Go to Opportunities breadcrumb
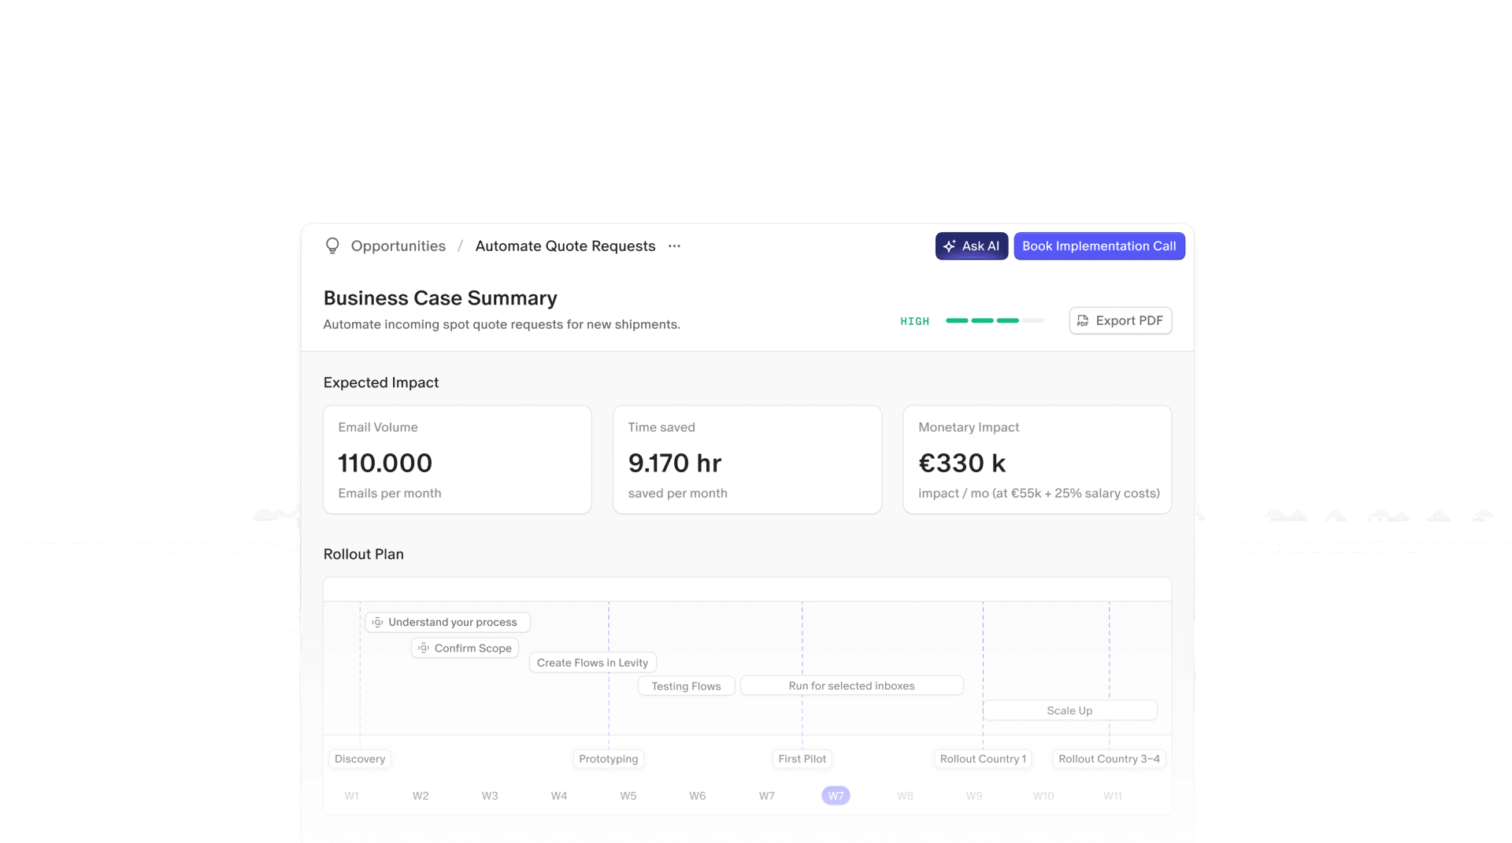Screen dimensions: 1512x843 tap(398, 246)
